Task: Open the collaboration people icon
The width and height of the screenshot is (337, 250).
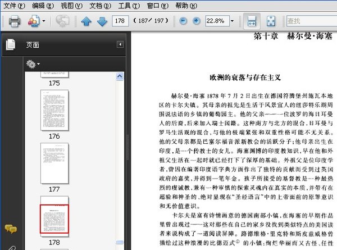Action: coord(34,21)
